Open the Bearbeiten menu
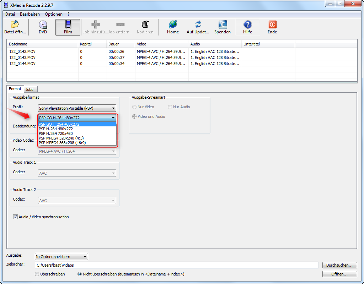This screenshot has width=364, height=284. (30, 14)
